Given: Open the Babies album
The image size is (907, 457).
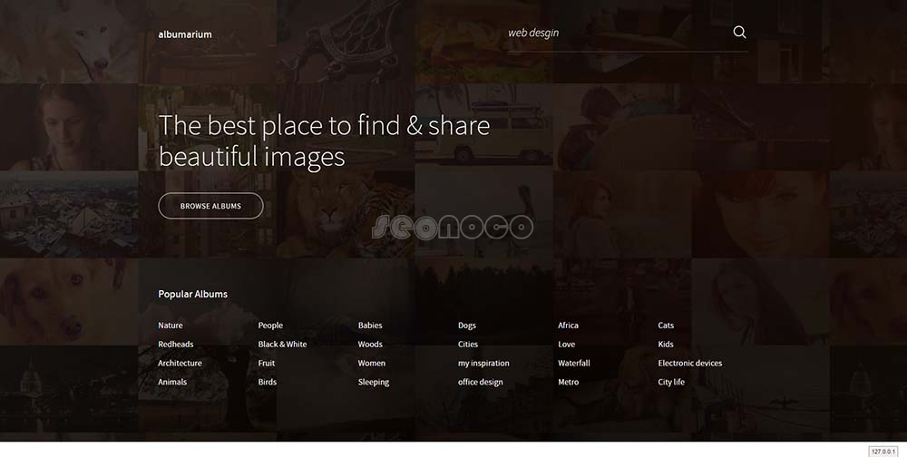Looking at the screenshot, I should click(370, 326).
